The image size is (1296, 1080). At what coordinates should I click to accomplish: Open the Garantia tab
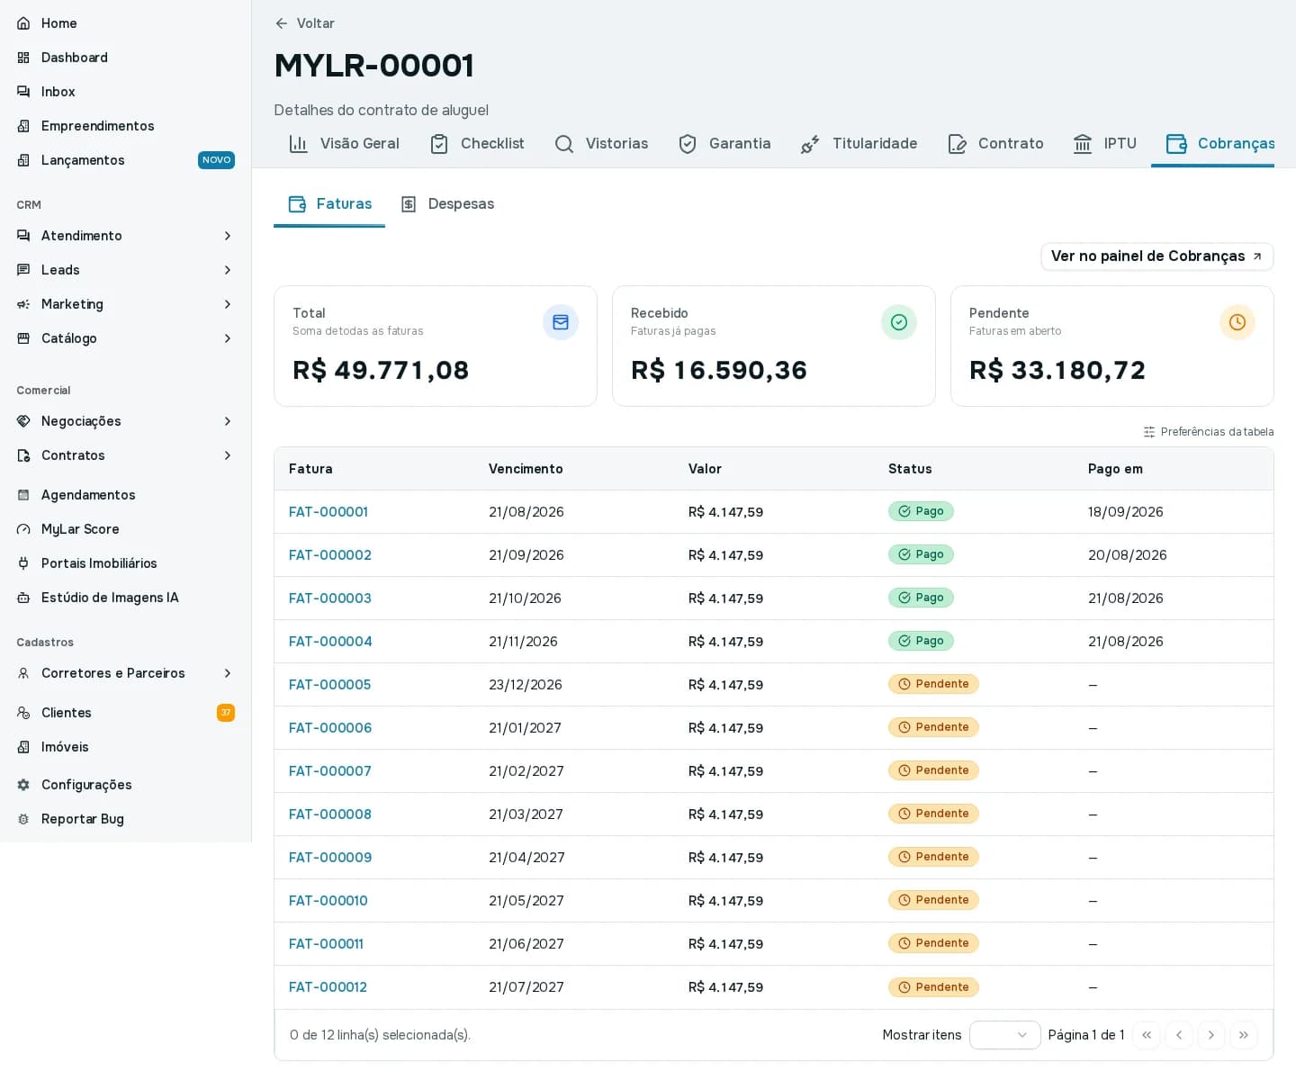(724, 144)
